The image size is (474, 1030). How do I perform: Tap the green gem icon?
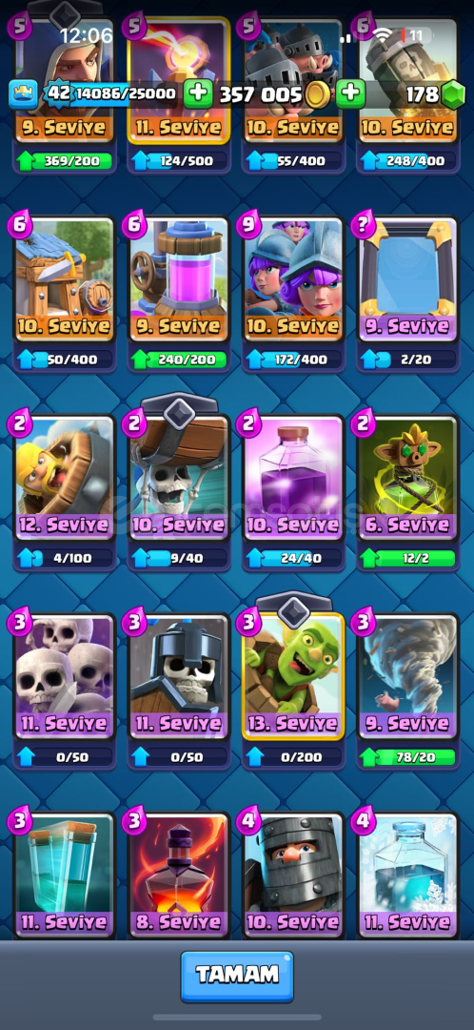451,94
